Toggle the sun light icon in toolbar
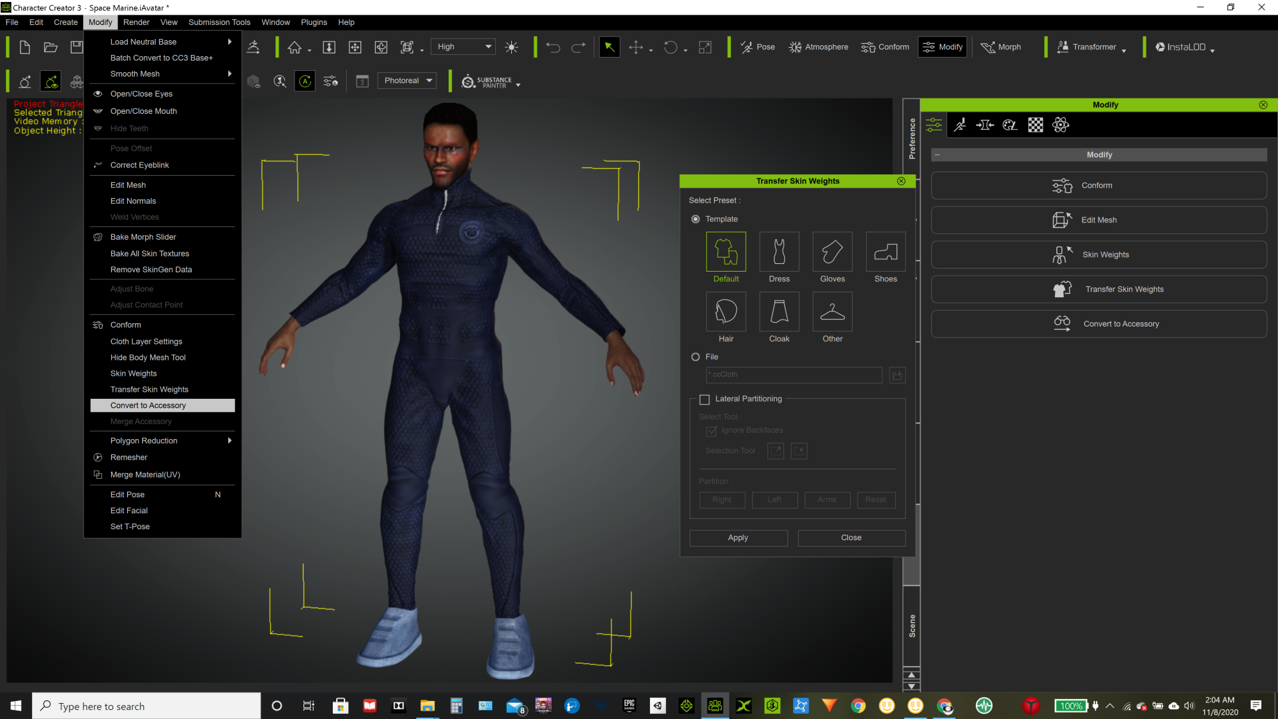The image size is (1278, 719). pyautogui.click(x=511, y=47)
